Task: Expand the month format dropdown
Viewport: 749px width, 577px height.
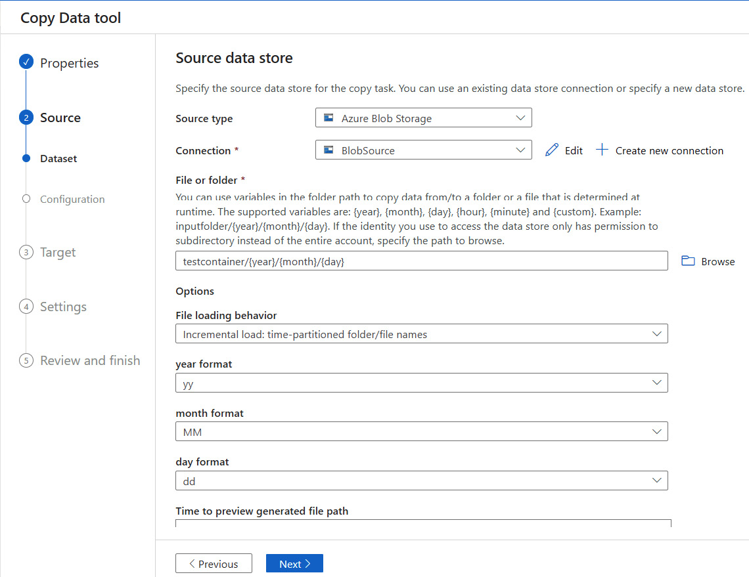Action: pyautogui.click(x=421, y=432)
